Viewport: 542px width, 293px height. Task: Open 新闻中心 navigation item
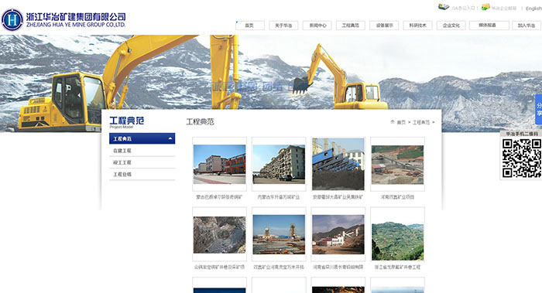pyautogui.click(x=317, y=26)
